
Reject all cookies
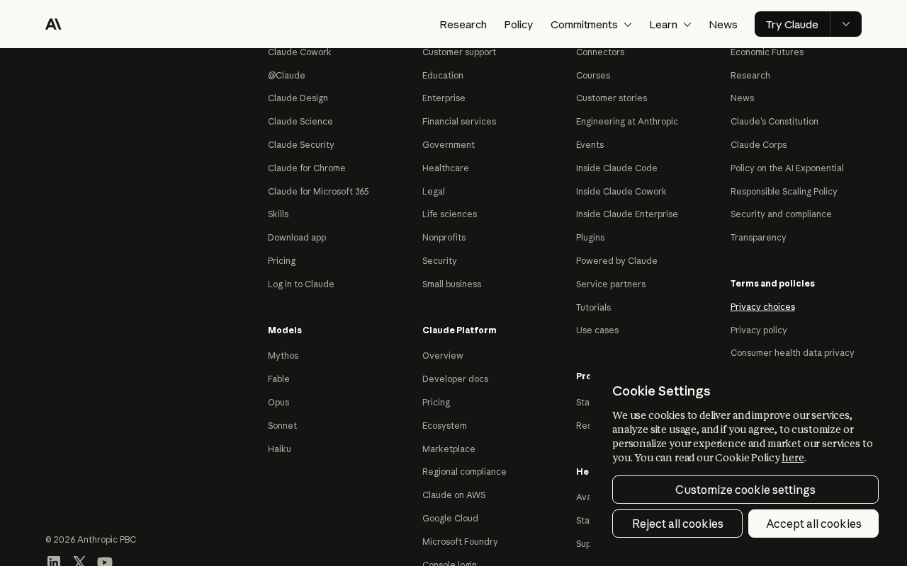tap(677, 524)
